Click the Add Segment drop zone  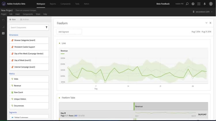[69, 32]
